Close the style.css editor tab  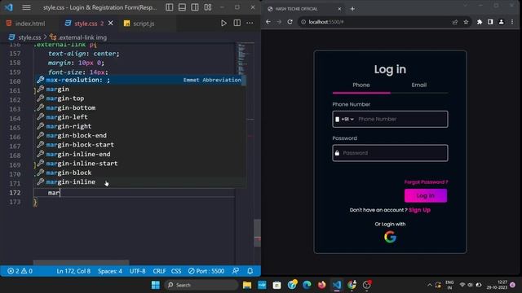point(111,24)
